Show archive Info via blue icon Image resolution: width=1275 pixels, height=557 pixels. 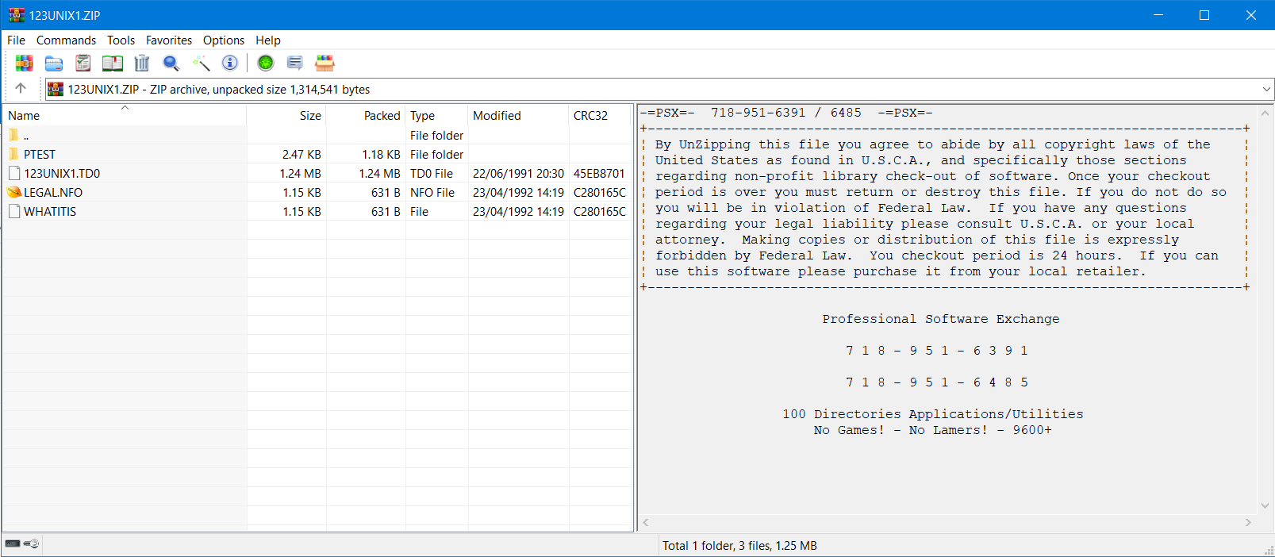click(230, 63)
